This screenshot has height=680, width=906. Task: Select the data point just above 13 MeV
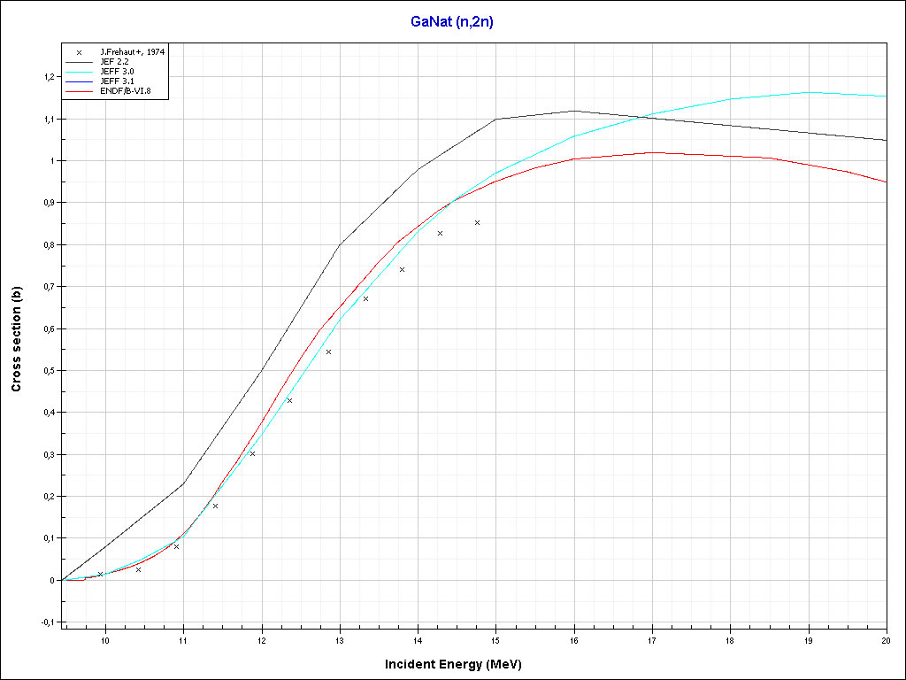point(365,298)
